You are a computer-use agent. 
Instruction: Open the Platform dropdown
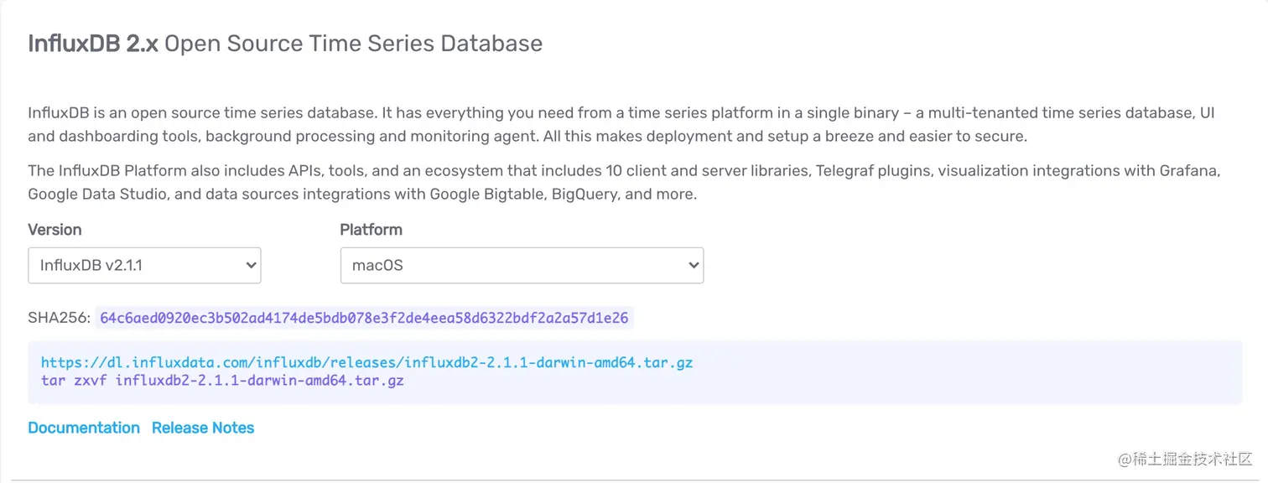click(520, 264)
